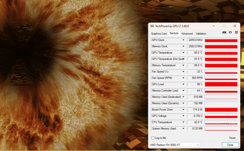Click the GPU Temperature value 60.0 °C
244x151 pixels.
(195, 52)
